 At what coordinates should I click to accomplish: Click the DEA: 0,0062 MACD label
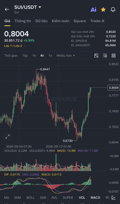point(31,175)
